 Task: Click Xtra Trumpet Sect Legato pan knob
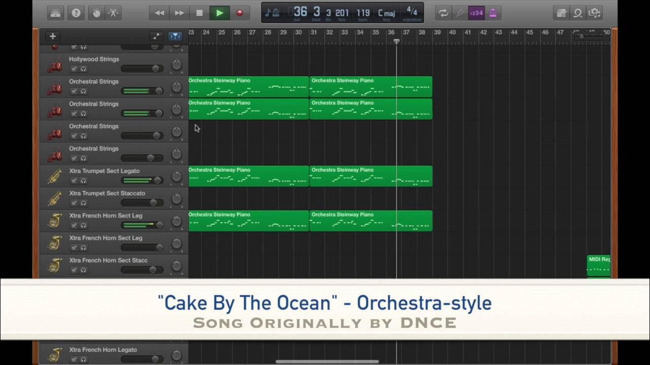[x=176, y=176]
